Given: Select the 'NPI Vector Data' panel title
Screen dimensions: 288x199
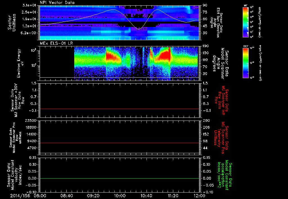Looking at the screenshot, I should click(57, 3).
